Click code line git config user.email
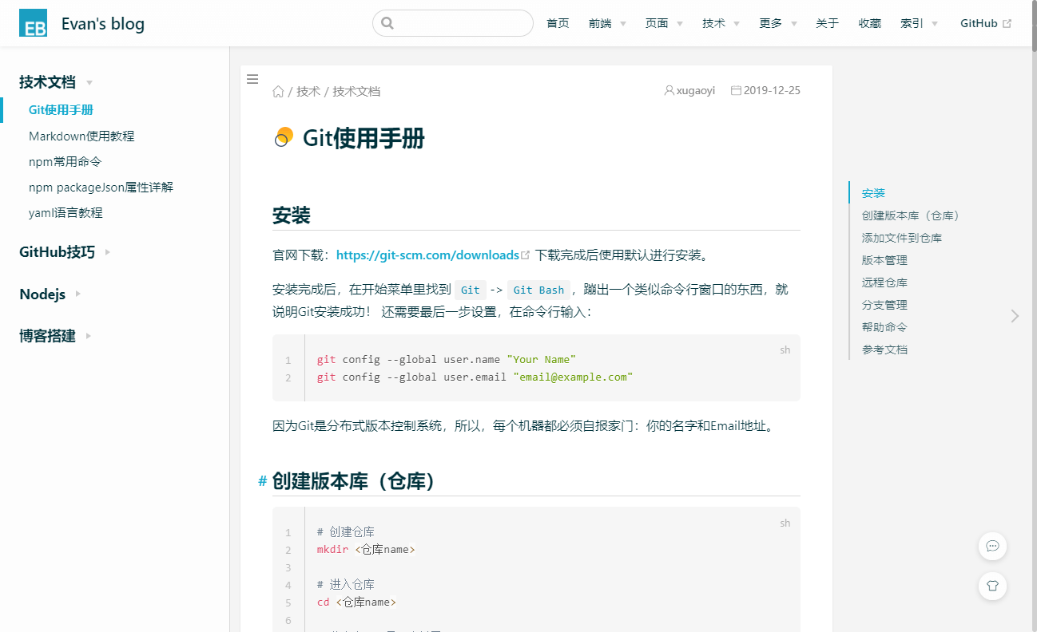The height and width of the screenshot is (632, 1037). coord(475,377)
